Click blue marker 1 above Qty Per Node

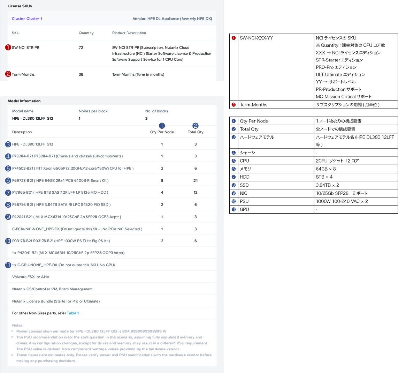coord(162,126)
